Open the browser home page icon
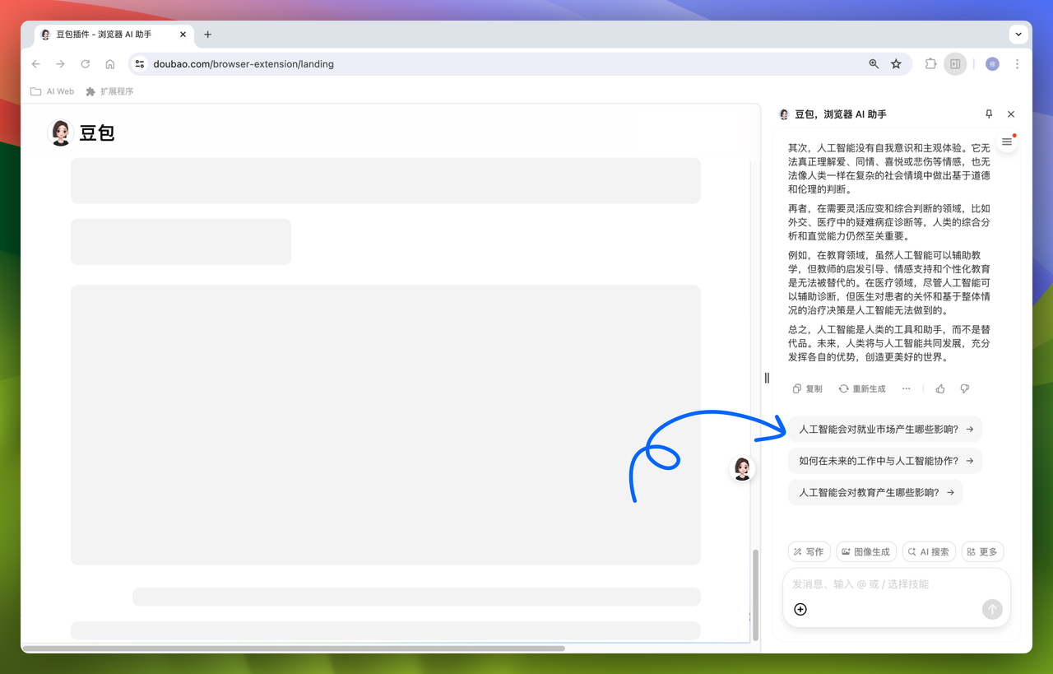1053x674 pixels. pyautogui.click(x=110, y=64)
